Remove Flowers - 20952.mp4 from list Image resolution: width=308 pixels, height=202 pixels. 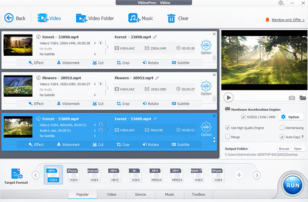click(x=214, y=75)
